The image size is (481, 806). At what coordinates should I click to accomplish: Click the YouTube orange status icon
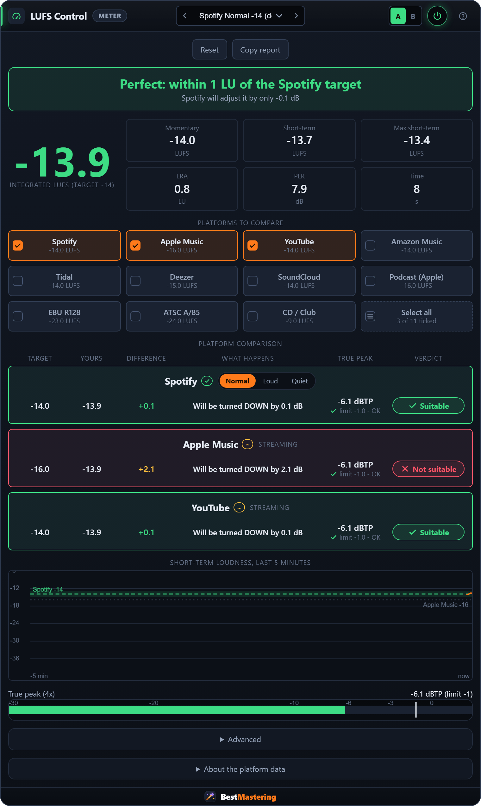pyautogui.click(x=239, y=507)
